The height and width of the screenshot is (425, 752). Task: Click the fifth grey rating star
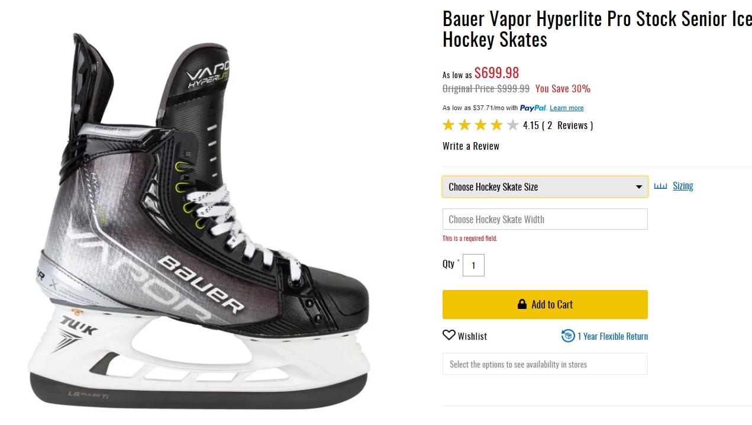[513, 125]
